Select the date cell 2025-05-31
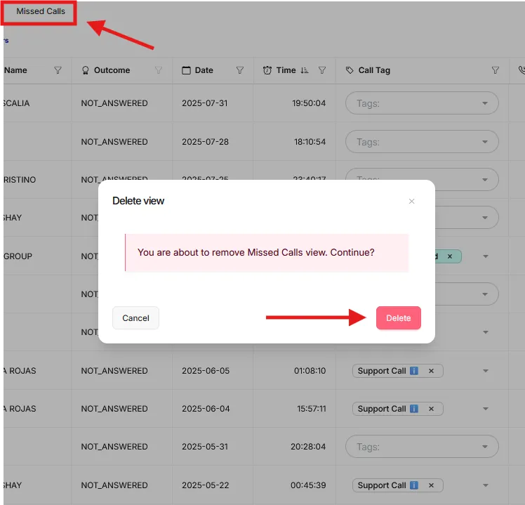 click(204, 447)
